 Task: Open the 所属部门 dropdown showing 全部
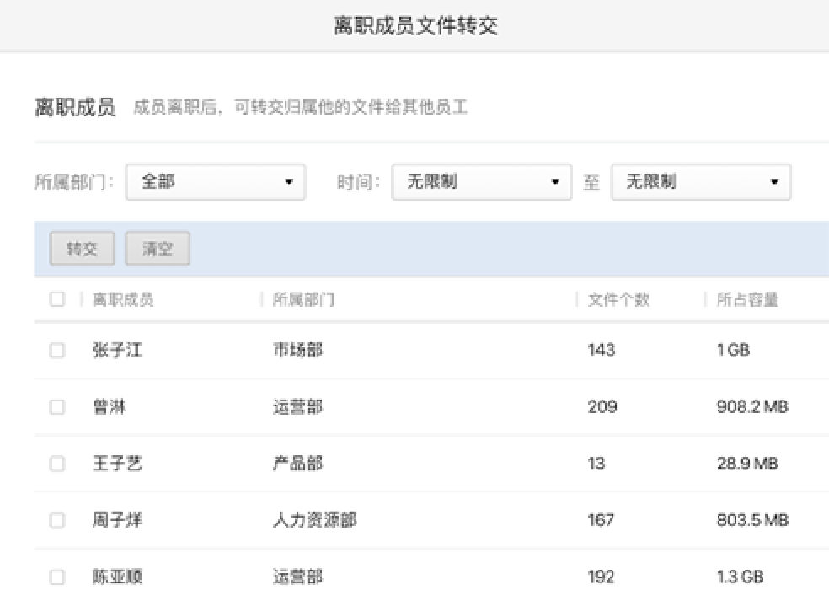215,182
